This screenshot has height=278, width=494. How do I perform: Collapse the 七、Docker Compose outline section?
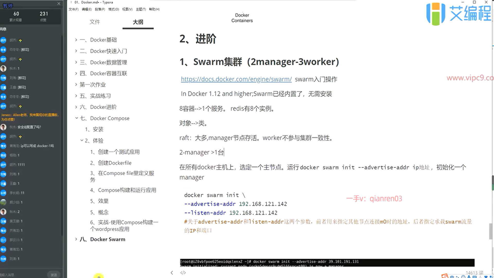pos(76,118)
